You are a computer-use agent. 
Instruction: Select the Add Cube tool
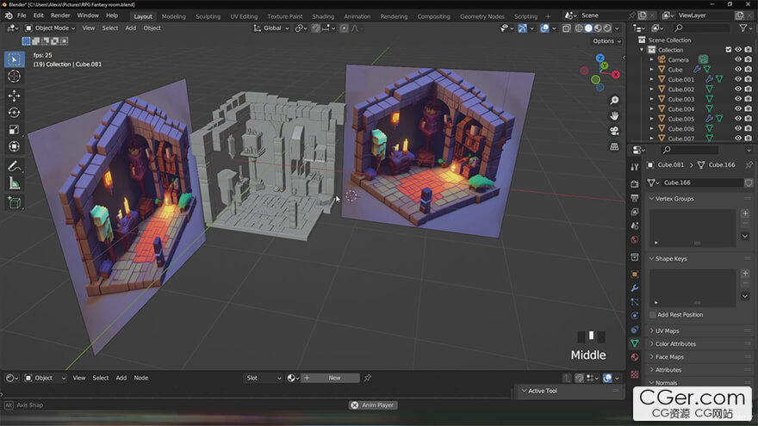pyautogui.click(x=14, y=203)
